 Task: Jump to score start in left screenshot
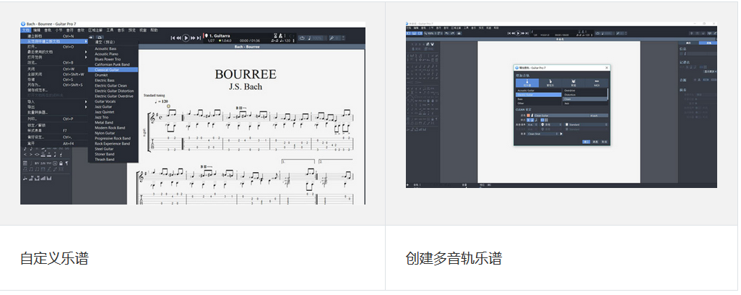pos(173,38)
